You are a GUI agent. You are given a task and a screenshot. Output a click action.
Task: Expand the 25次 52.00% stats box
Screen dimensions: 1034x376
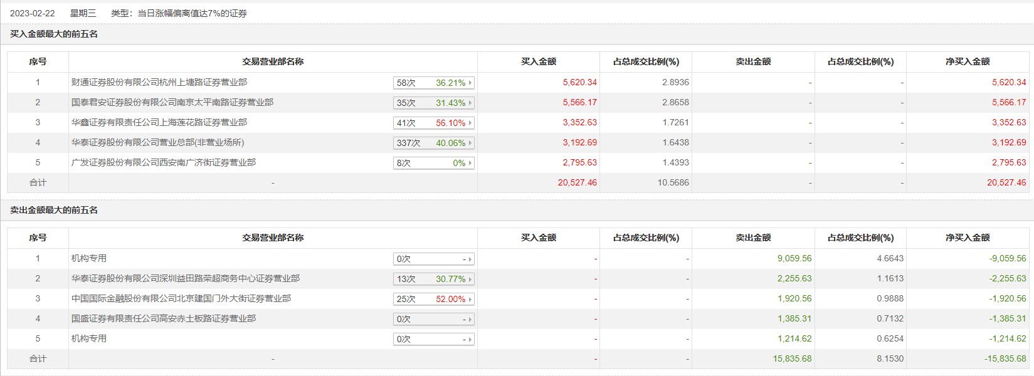coord(433,299)
